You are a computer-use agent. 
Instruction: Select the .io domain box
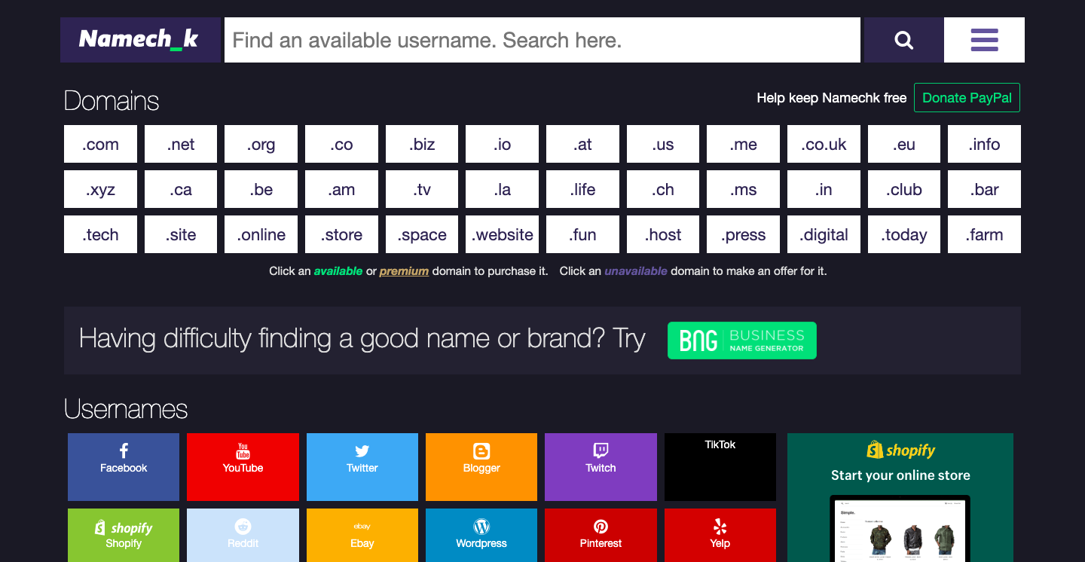[x=502, y=144]
